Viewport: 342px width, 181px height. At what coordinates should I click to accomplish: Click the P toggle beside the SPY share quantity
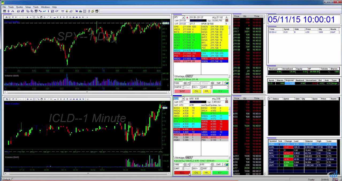tap(188, 83)
